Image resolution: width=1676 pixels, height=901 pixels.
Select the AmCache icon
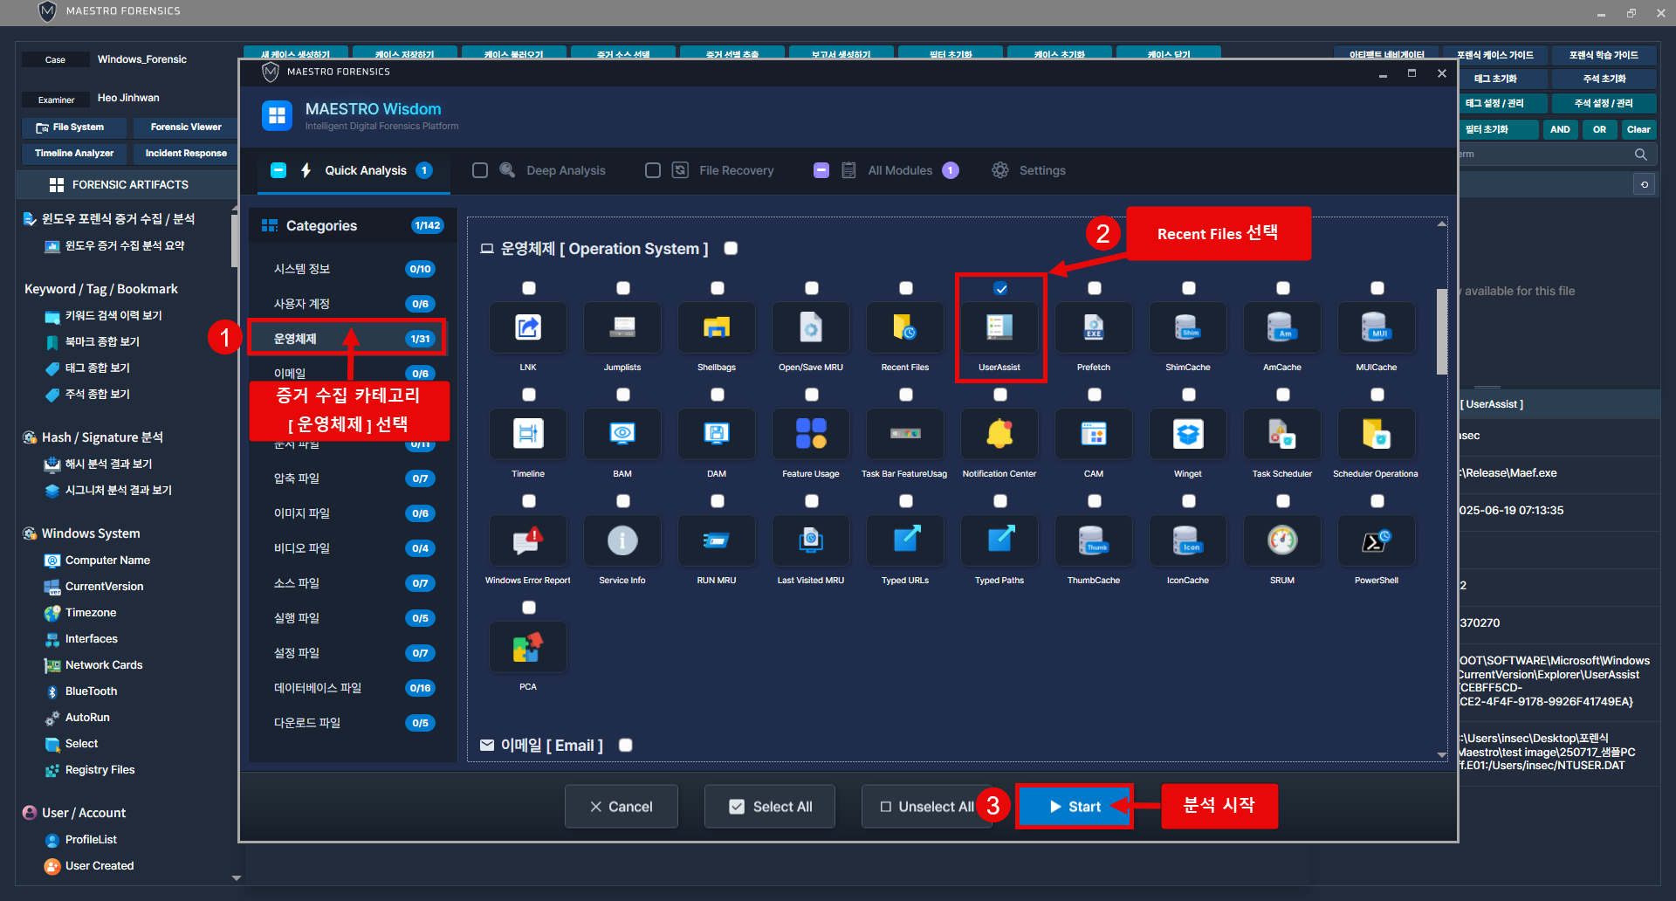1282,327
